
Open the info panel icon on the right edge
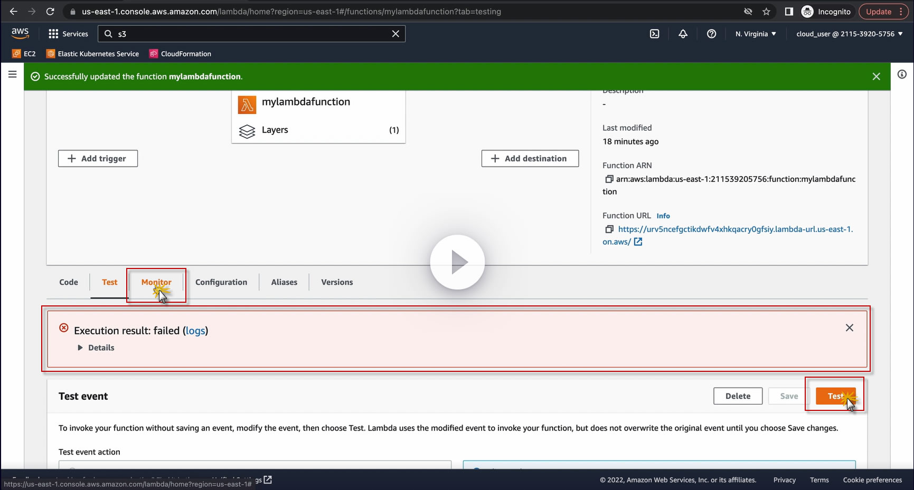(x=902, y=74)
